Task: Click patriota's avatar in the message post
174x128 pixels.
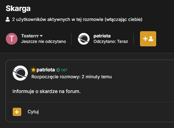Action: [20, 73]
